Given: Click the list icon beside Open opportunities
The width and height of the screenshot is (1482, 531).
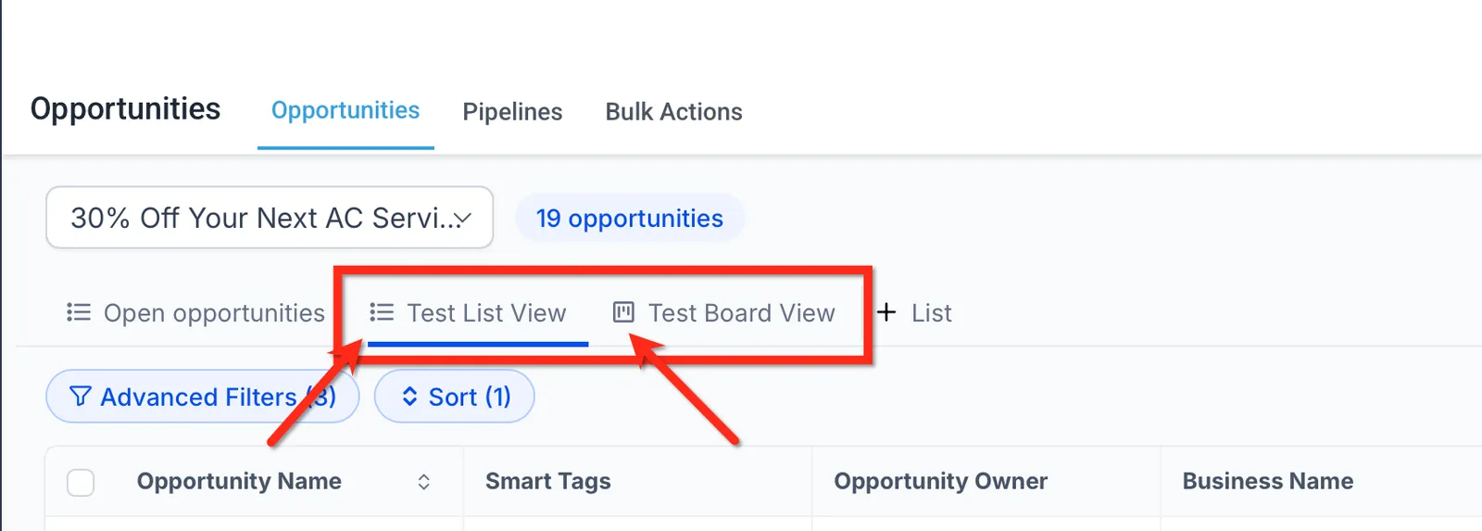Looking at the screenshot, I should [x=79, y=313].
